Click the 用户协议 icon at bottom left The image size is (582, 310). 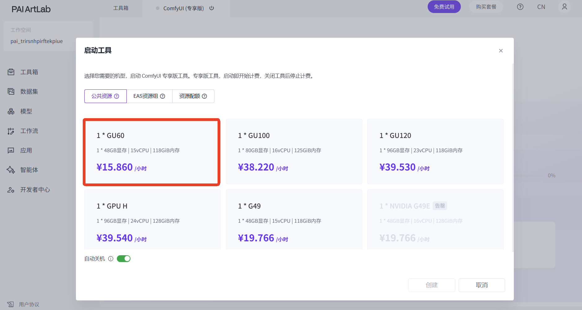click(x=11, y=304)
